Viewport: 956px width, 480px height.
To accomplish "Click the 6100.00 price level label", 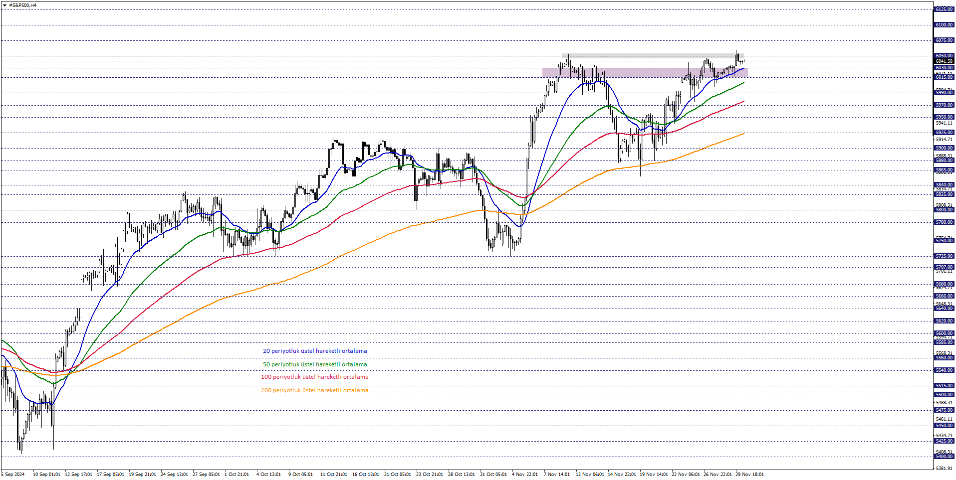I will click(x=944, y=25).
